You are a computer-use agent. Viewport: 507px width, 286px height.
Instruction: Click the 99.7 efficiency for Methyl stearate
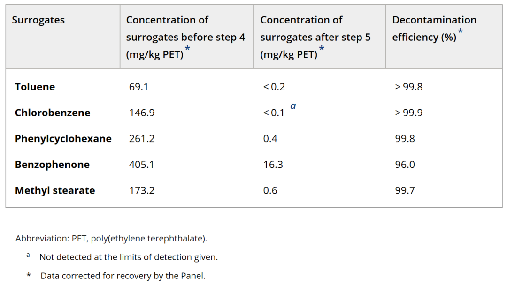(x=405, y=190)
